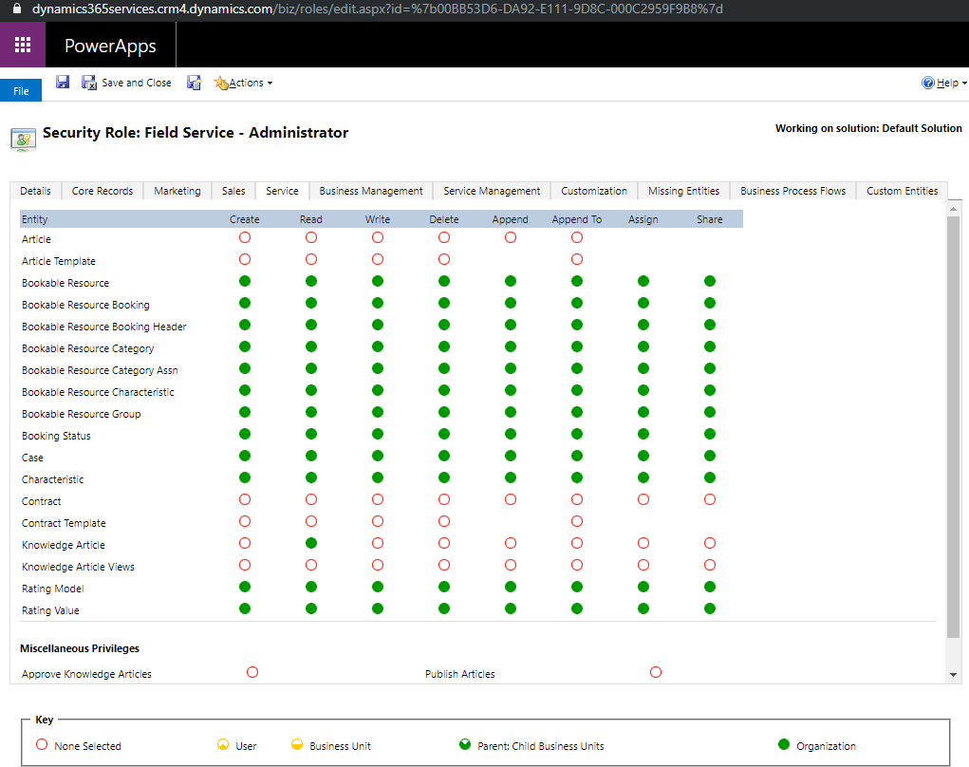Viewport: 969px width, 767px height.
Task: Toggle Approve Knowledge Articles privilege
Action: [x=252, y=672]
